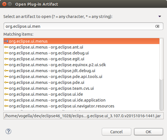This screenshot has width=167, height=140.
Task: Click the grey window button beside the close button
Action: (x=10, y=4)
